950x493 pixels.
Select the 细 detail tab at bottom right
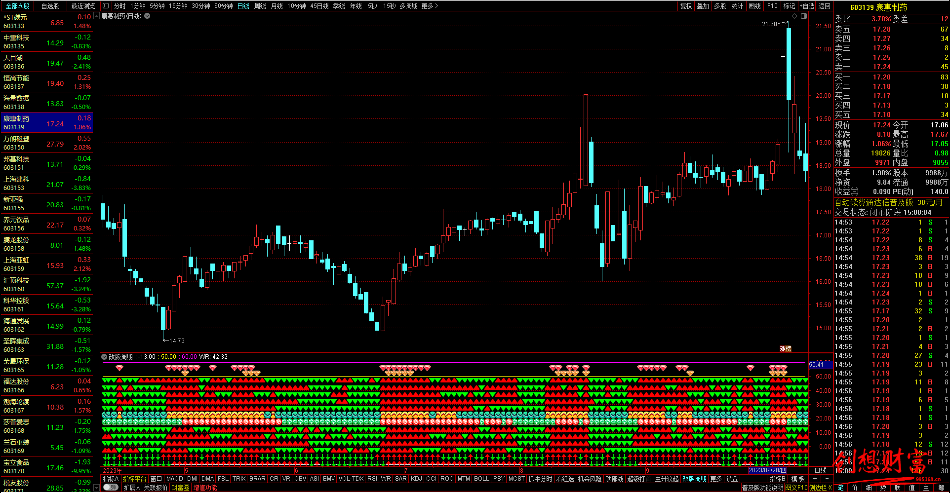[x=869, y=487]
